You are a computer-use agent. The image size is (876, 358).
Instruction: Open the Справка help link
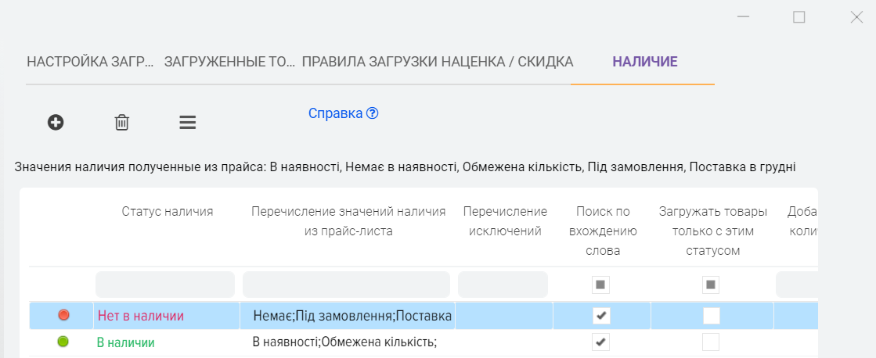tap(335, 113)
